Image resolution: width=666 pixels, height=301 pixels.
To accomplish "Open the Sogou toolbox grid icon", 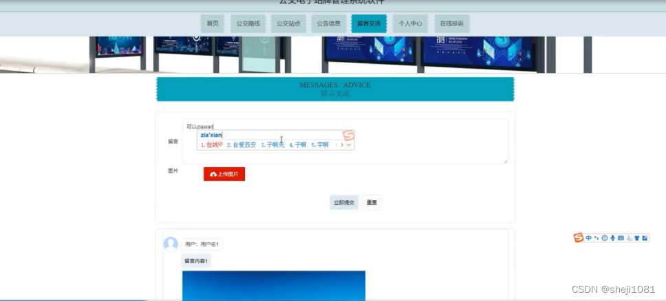I will 645,238.
